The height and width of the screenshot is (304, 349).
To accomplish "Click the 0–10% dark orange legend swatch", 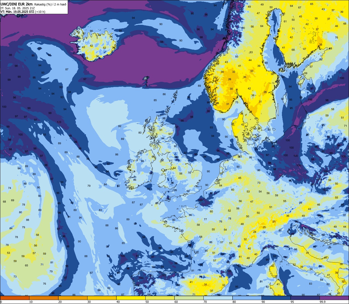I will pyautogui.click(x=15, y=298).
